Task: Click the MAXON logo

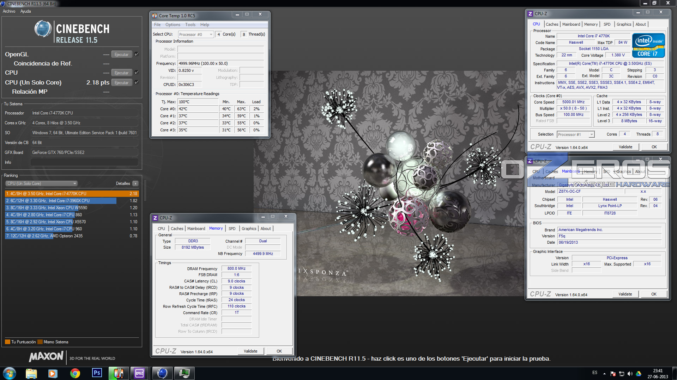Action: 46,357
